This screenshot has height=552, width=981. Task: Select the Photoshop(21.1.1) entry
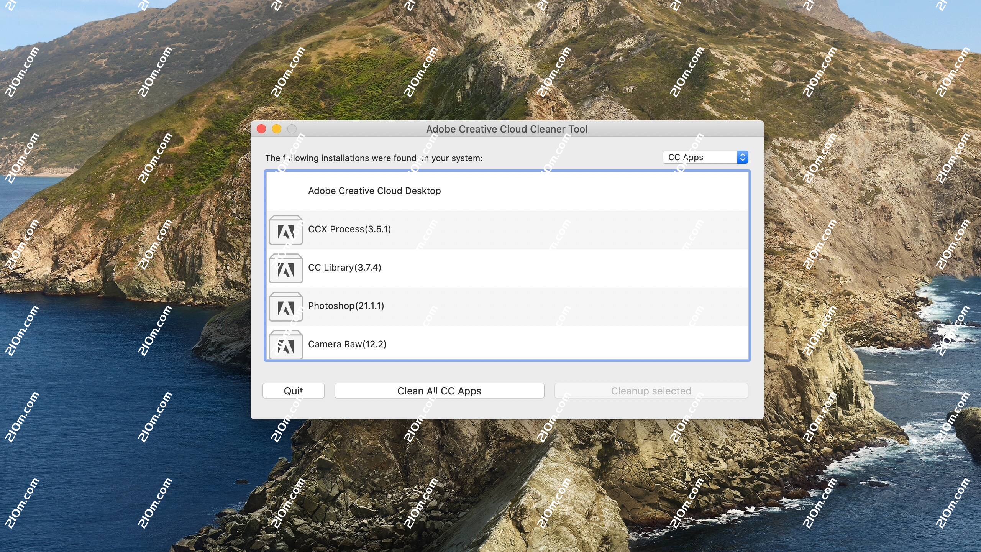(507, 307)
